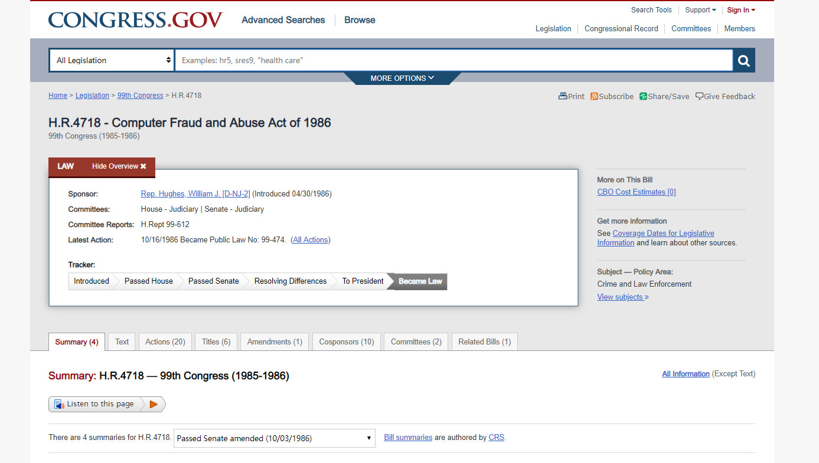
Task: Click the Browse header link
Action: point(360,20)
